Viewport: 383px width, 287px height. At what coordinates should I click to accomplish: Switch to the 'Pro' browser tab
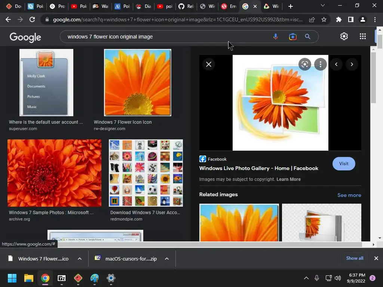[x=58, y=6]
